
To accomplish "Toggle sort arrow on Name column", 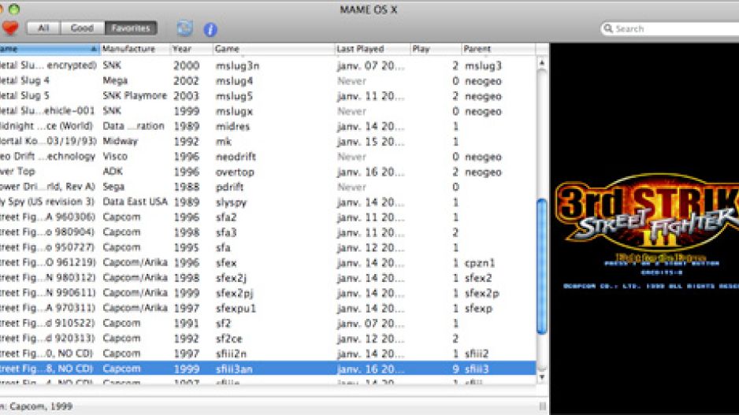I will (x=95, y=49).
